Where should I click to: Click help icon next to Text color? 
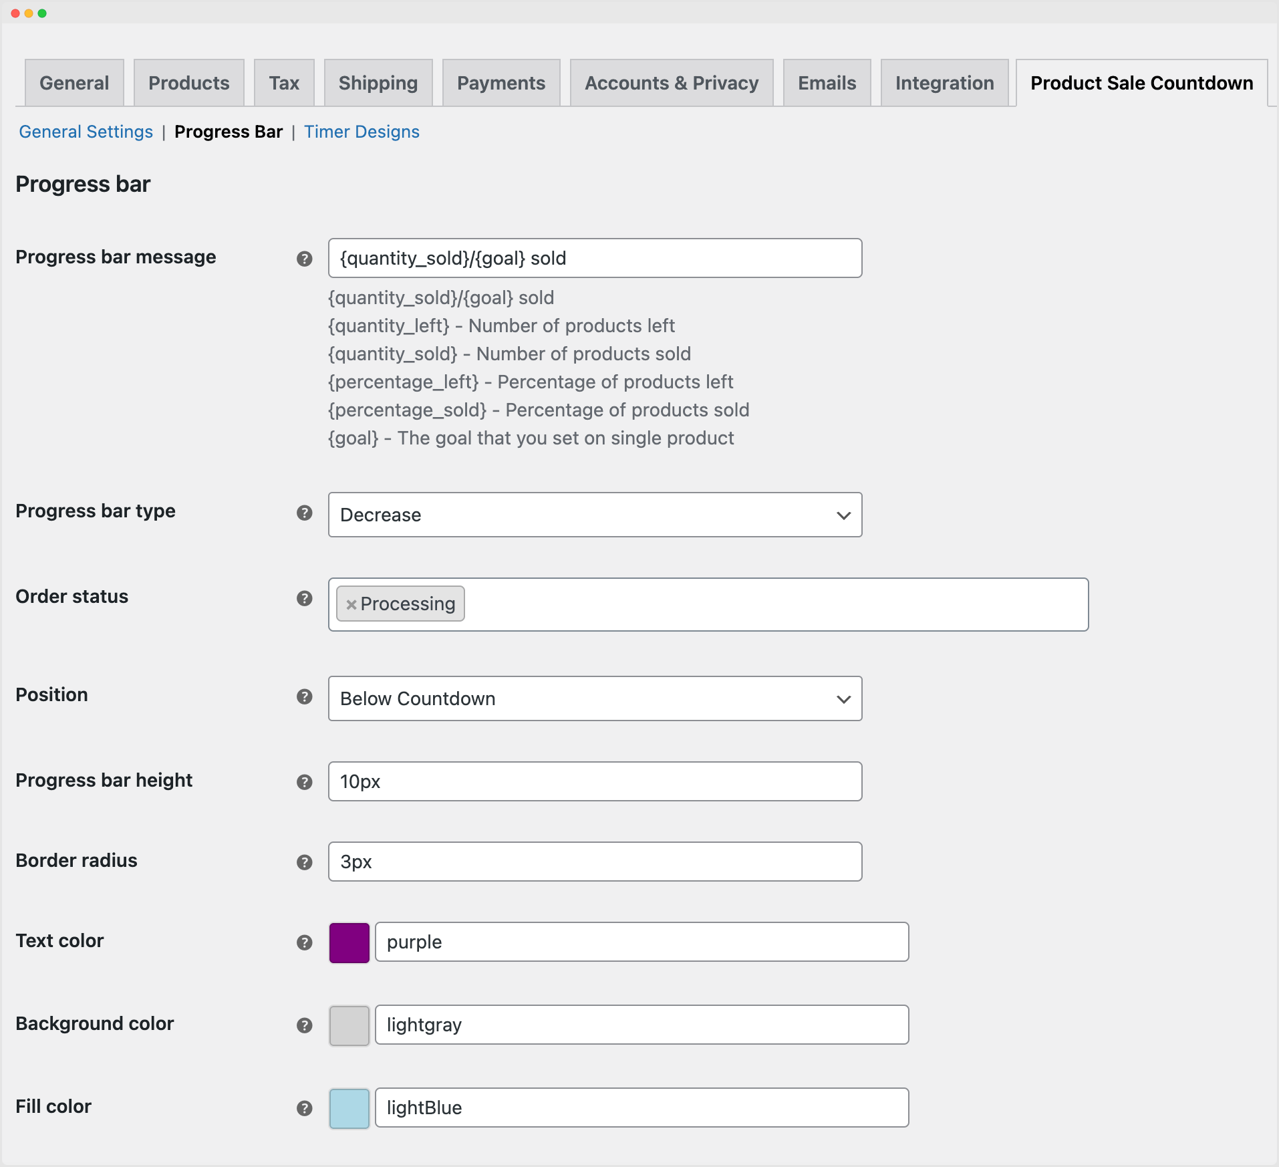tap(304, 942)
